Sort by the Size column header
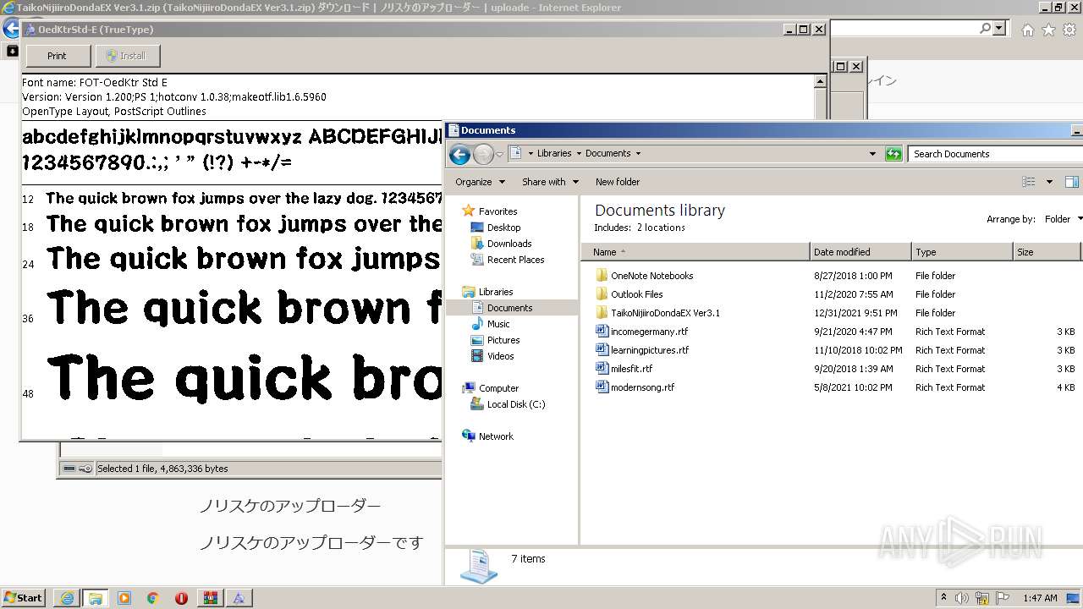 pyautogui.click(x=1047, y=252)
